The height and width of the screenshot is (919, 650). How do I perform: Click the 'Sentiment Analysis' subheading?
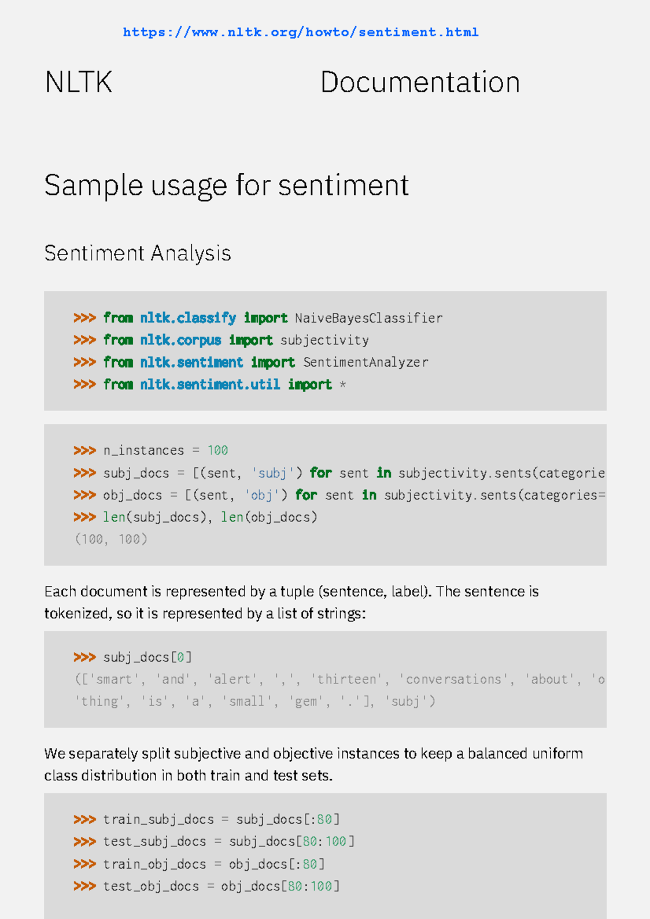138,253
